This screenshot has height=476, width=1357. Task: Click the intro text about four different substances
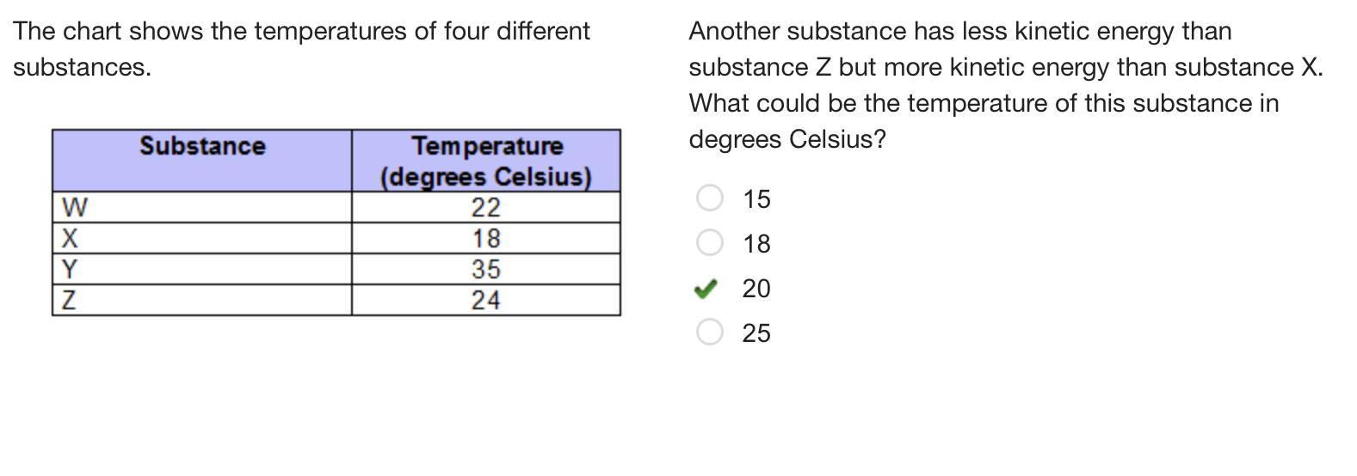point(301,49)
